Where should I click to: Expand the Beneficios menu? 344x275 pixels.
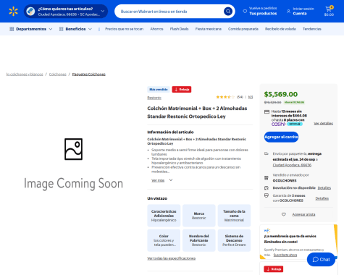point(75,29)
